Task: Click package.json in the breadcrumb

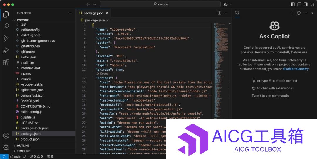Action: 95,20
